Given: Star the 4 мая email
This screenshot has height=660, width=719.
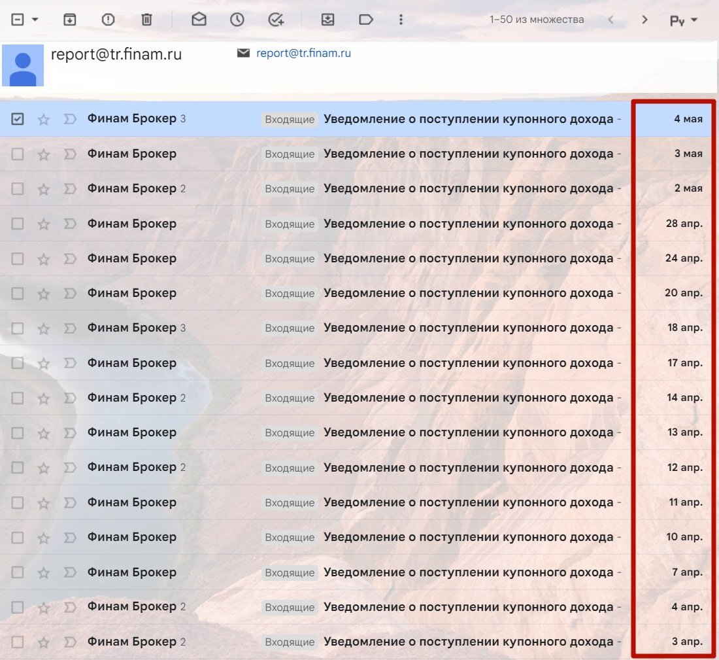Looking at the screenshot, I should [44, 120].
